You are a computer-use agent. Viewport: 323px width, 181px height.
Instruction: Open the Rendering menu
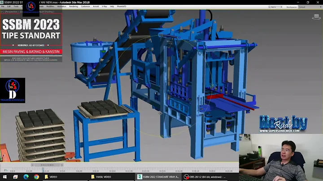point(74,7)
